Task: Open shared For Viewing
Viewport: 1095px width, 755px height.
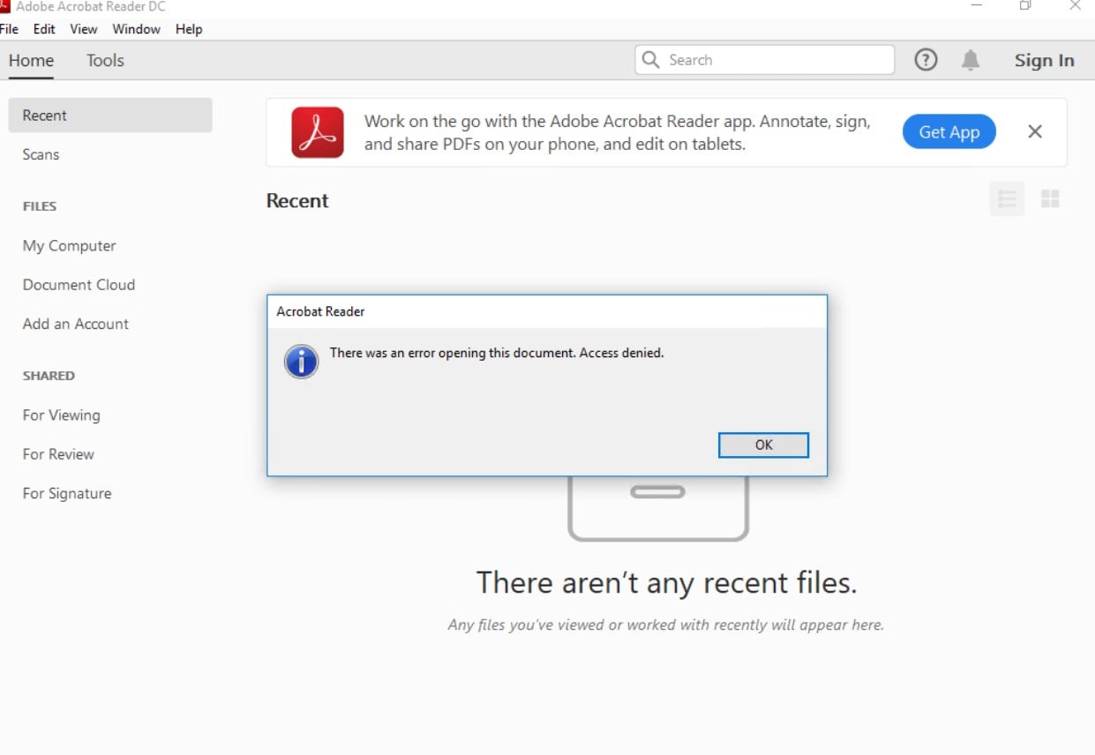Action: click(61, 415)
